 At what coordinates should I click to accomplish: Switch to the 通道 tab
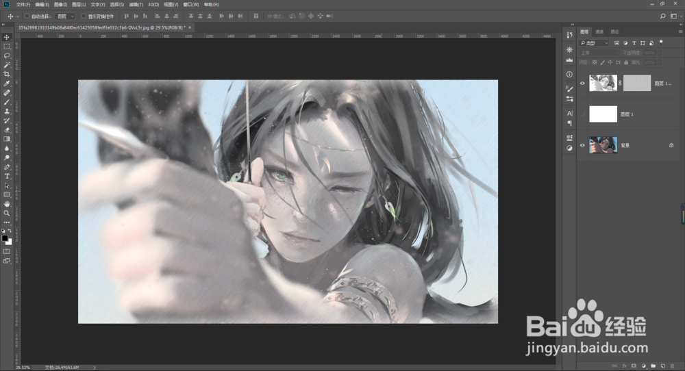pyautogui.click(x=599, y=31)
